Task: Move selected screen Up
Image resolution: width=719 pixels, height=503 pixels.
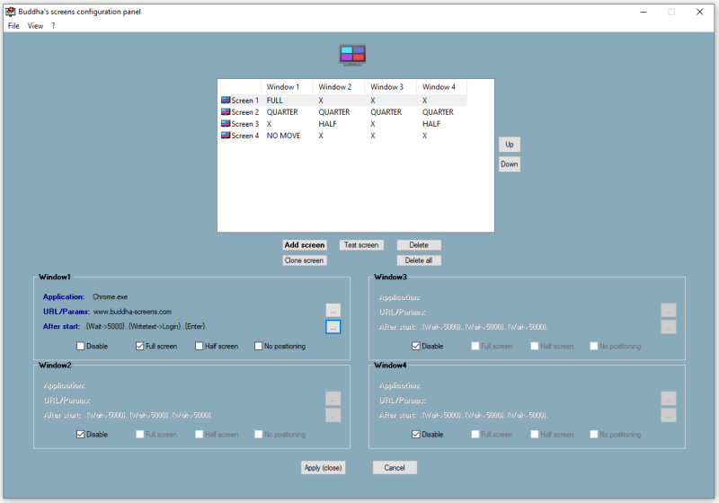Action: click(x=510, y=145)
